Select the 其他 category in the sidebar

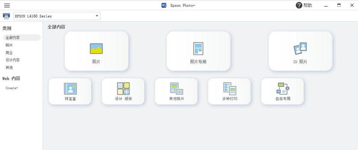9,68
